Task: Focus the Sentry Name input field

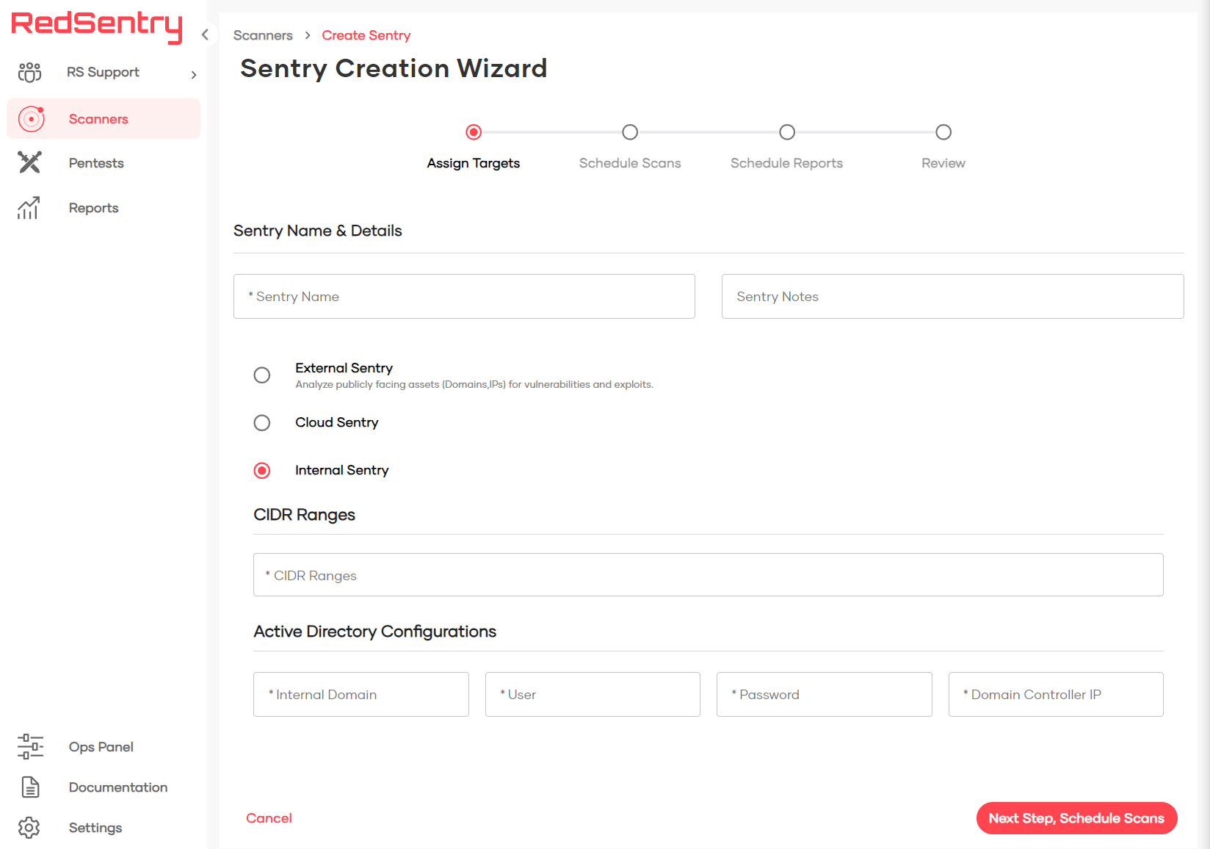Action: pos(463,297)
